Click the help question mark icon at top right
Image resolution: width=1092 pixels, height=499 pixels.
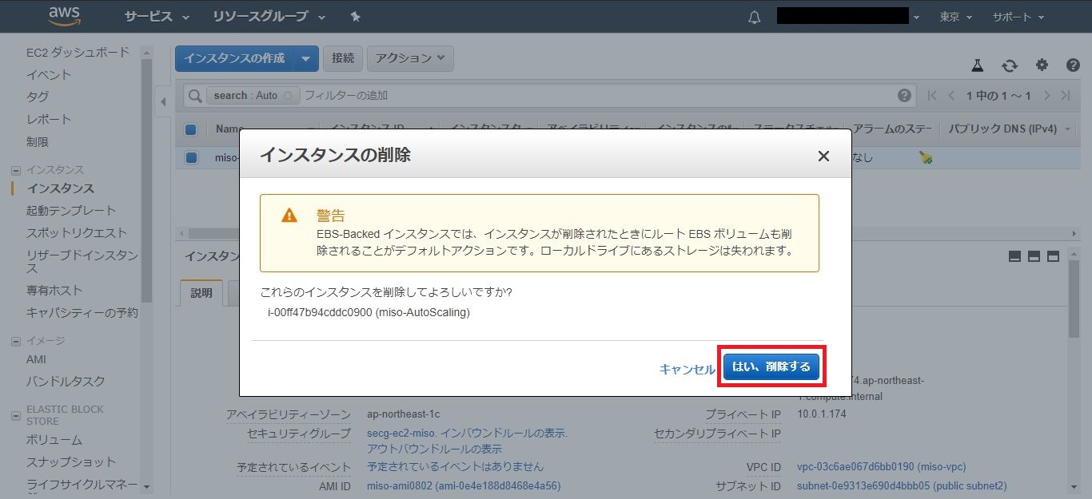(1073, 65)
